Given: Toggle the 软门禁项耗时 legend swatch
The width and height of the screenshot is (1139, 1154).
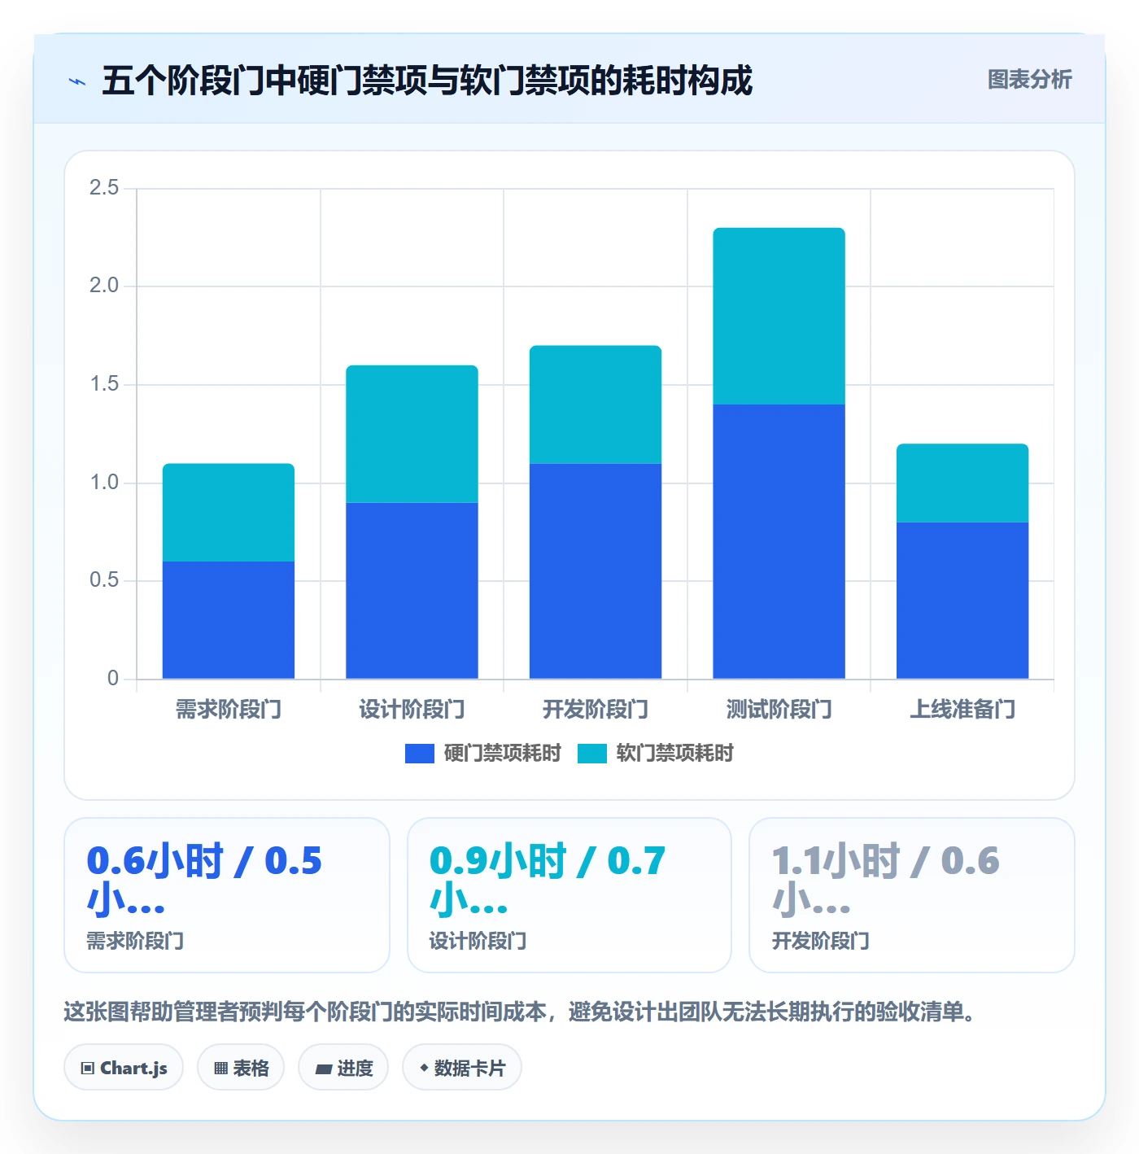Looking at the screenshot, I should tap(592, 754).
